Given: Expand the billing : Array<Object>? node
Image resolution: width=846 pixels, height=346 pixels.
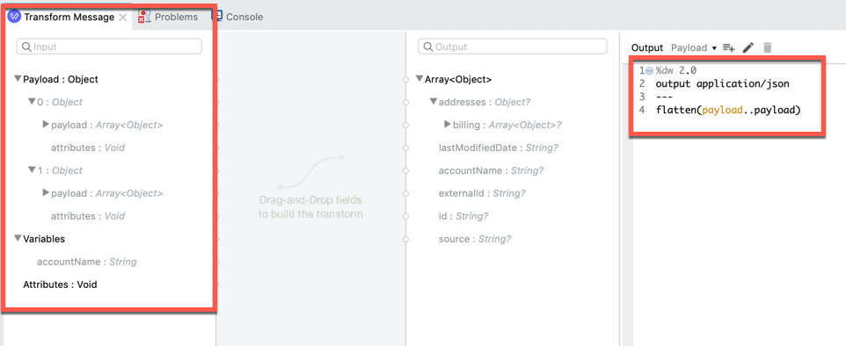Looking at the screenshot, I should click(448, 125).
